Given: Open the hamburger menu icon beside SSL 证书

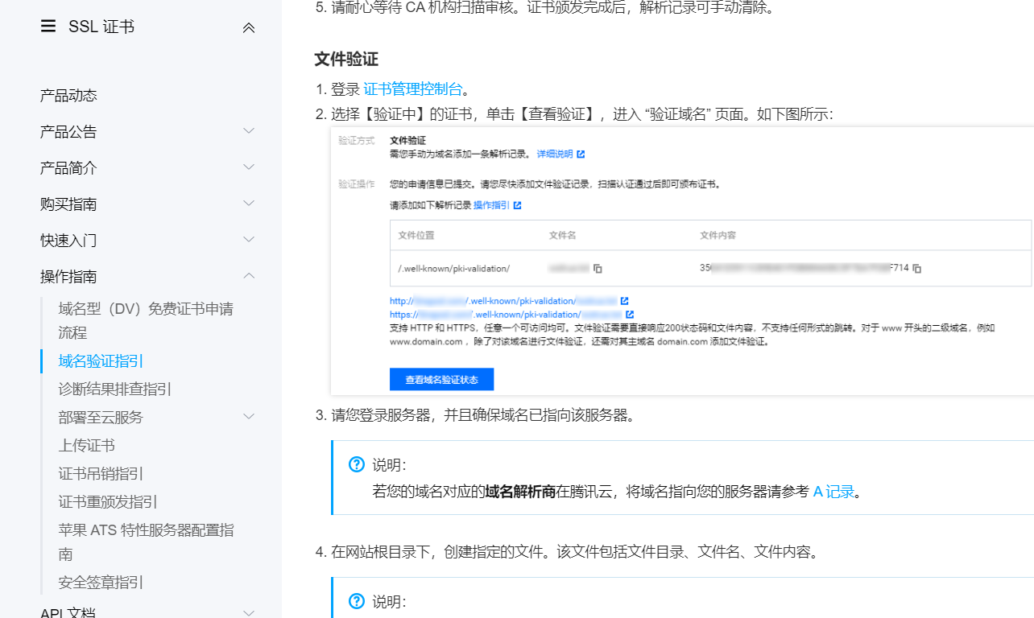Looking at the screenshot, I should point(47,26).
